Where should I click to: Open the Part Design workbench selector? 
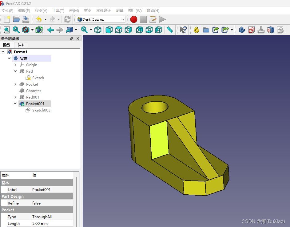coord(101,19)
